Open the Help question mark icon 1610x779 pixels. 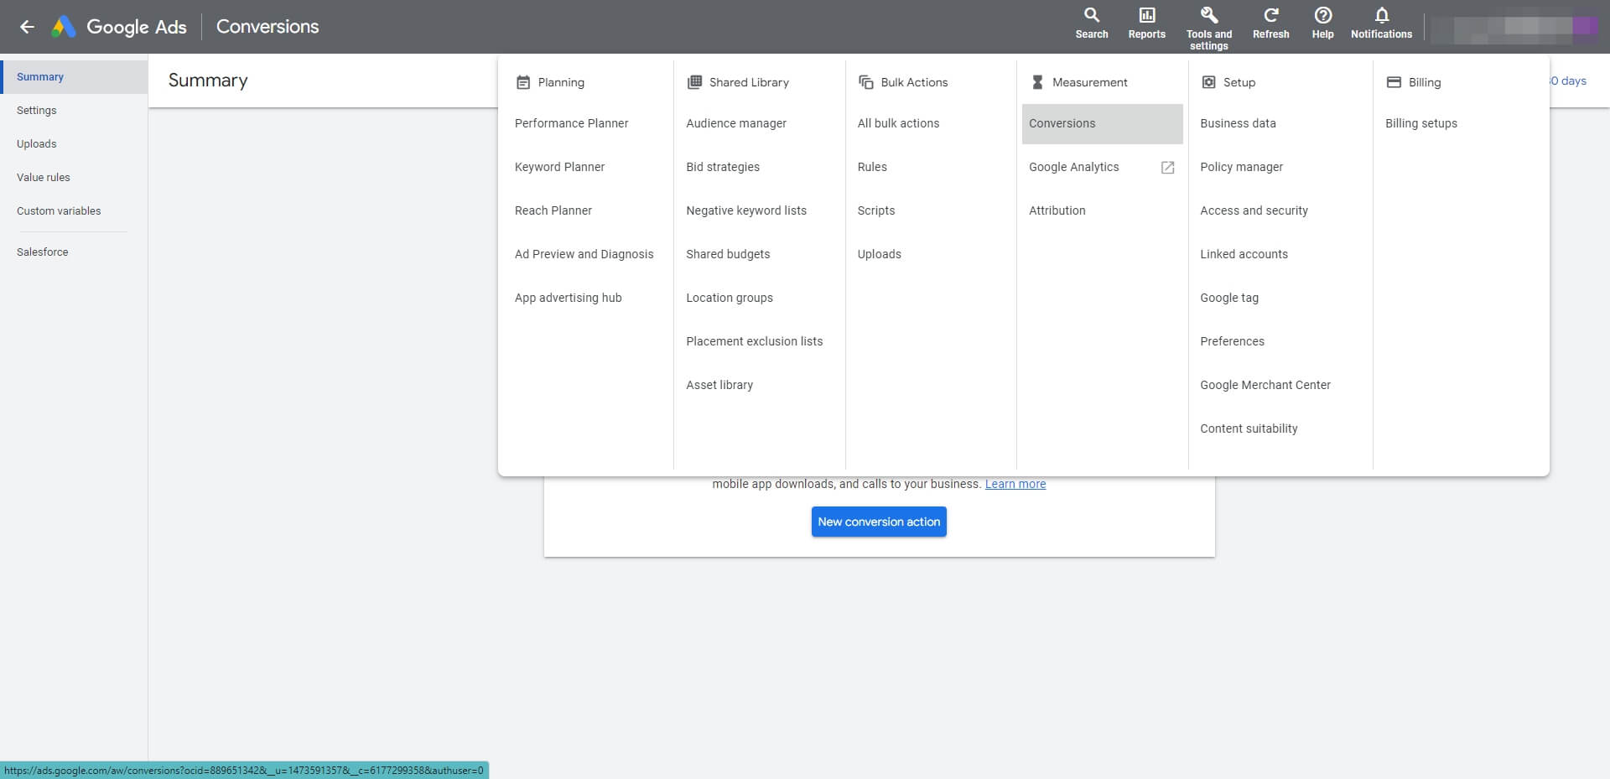click(1322, 15)
